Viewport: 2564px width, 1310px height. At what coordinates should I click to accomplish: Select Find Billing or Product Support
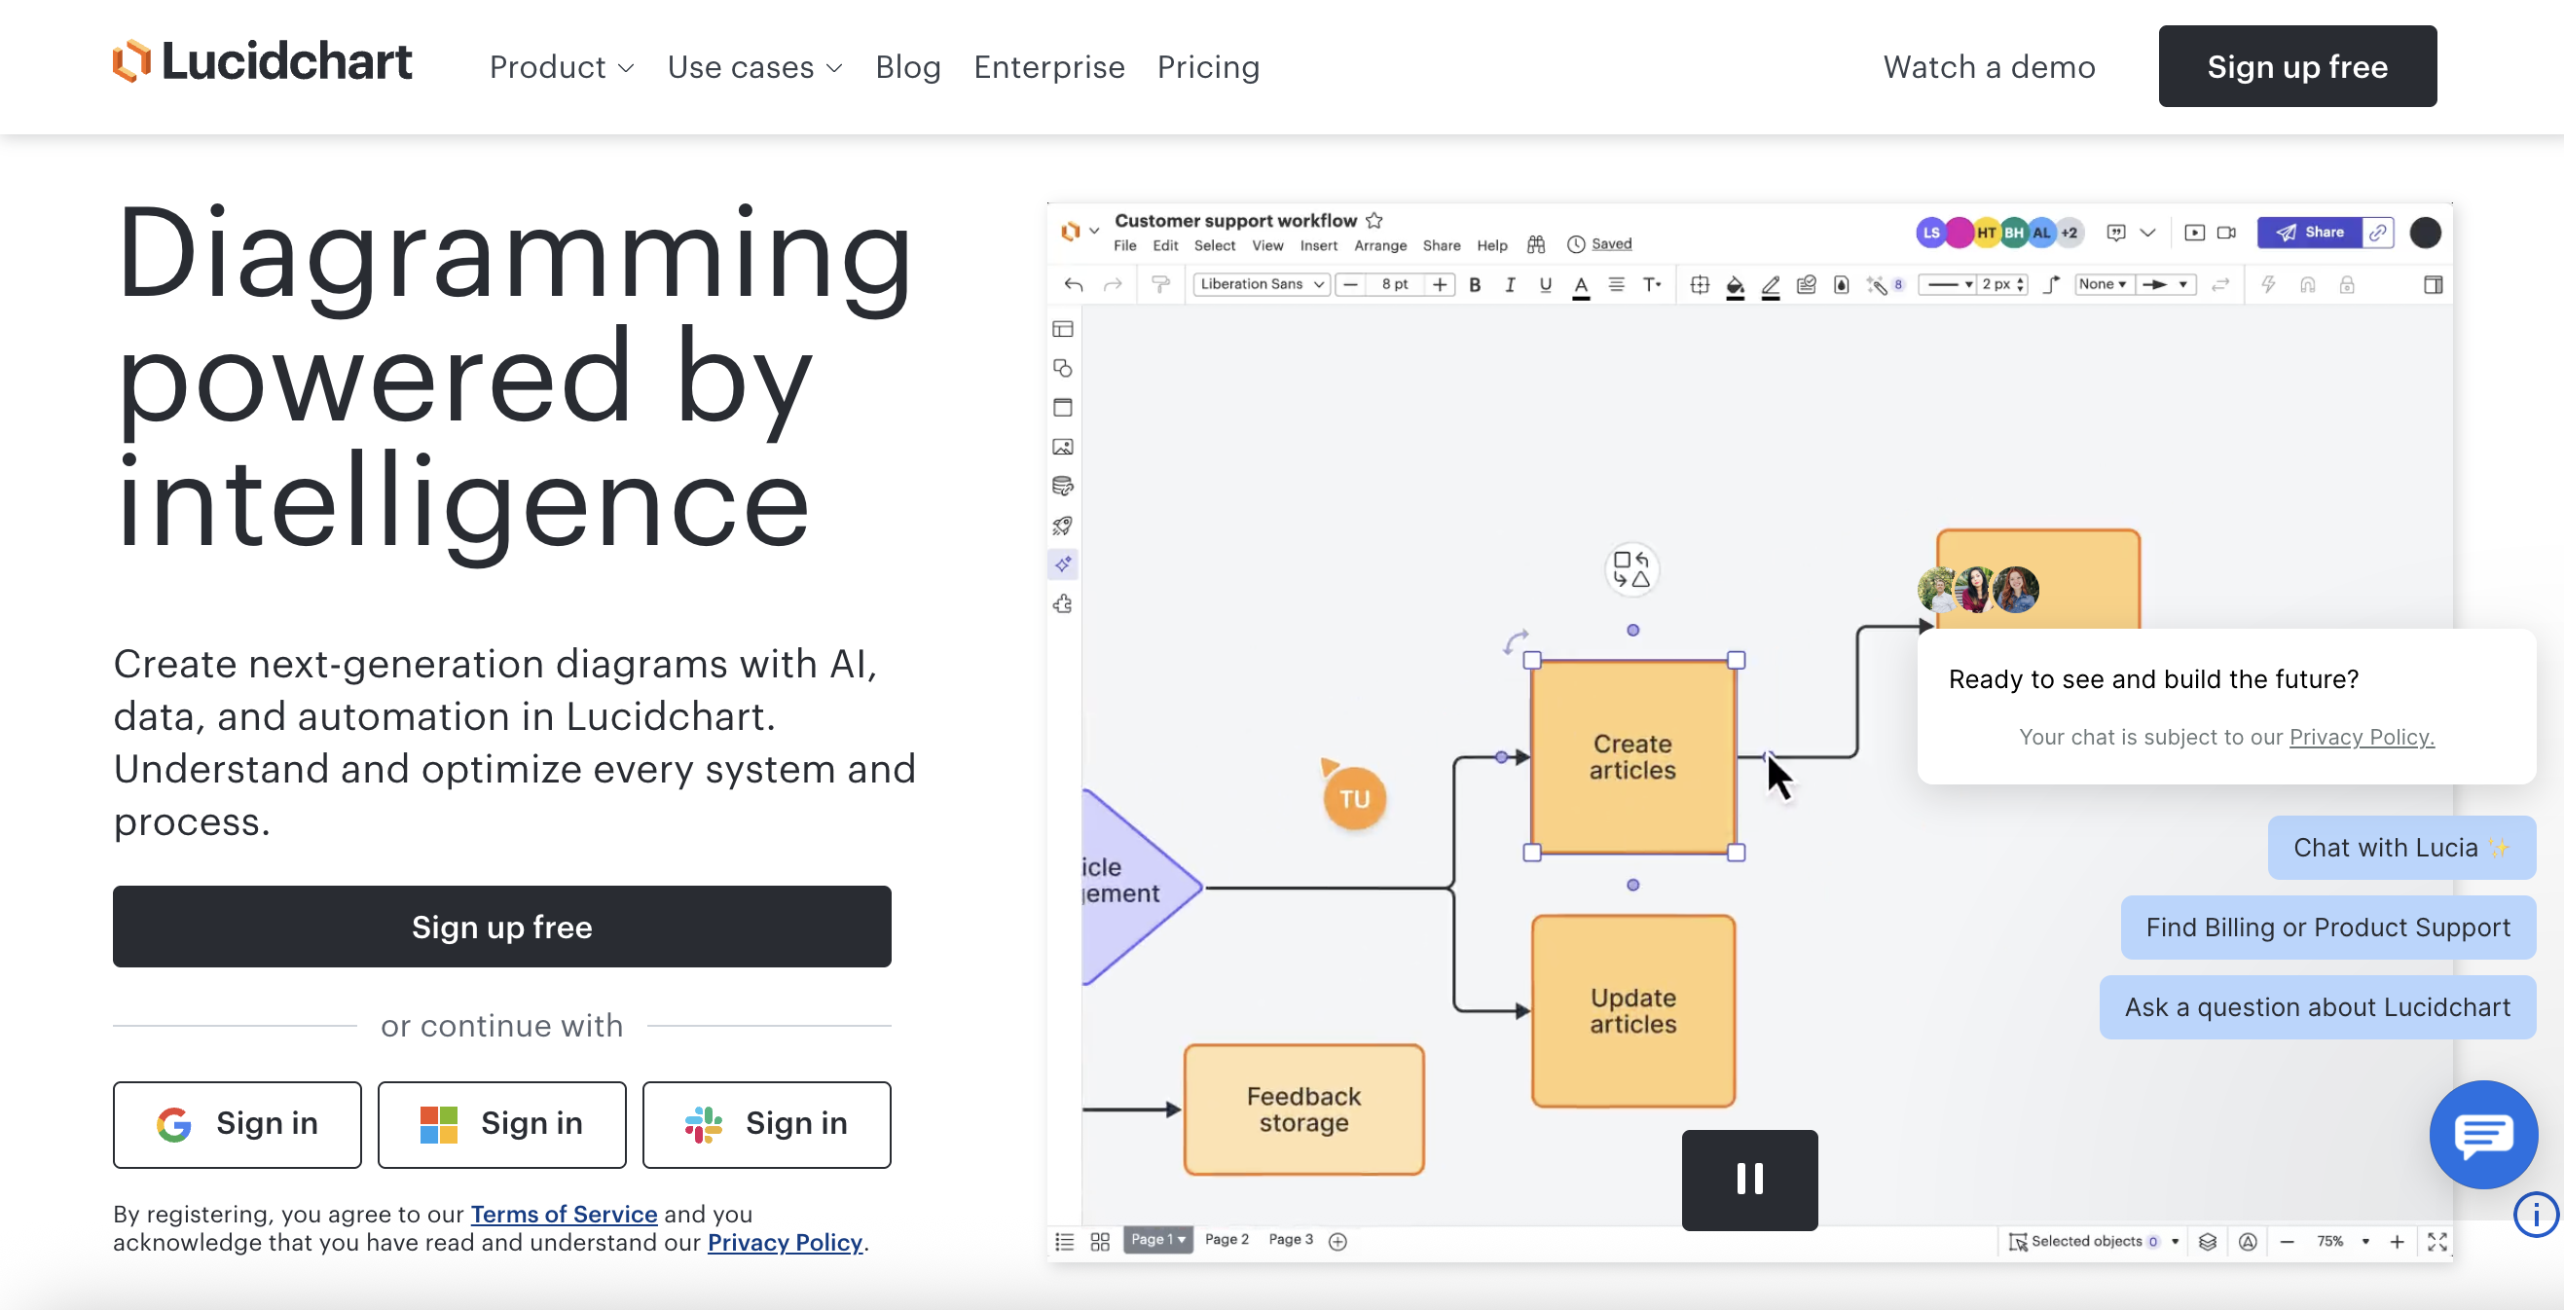[2327, 927]
